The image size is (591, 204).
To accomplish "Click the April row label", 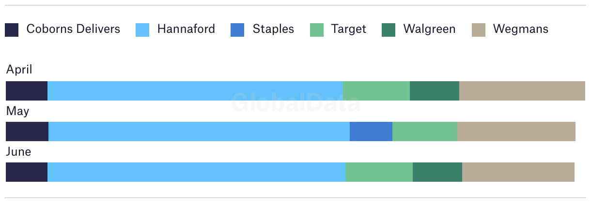I will pyautogui.click(x=19, y=70).
